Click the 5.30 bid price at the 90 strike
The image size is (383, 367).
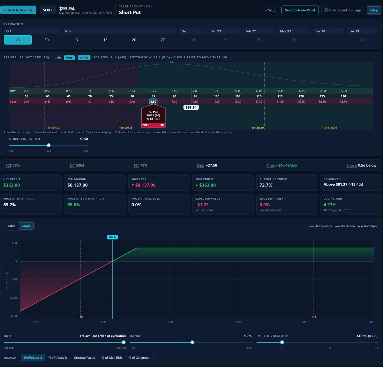pos(174,102)
